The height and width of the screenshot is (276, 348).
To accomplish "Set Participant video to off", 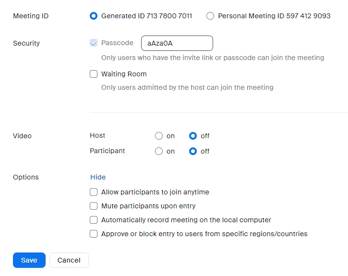I will pyautogui.click(x=193, y=151).
